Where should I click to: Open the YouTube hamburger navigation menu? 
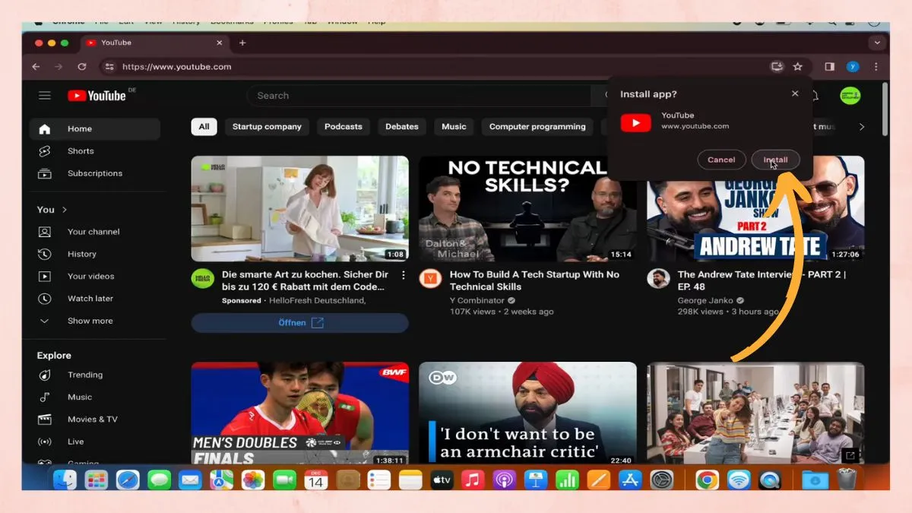pos(45,95)
